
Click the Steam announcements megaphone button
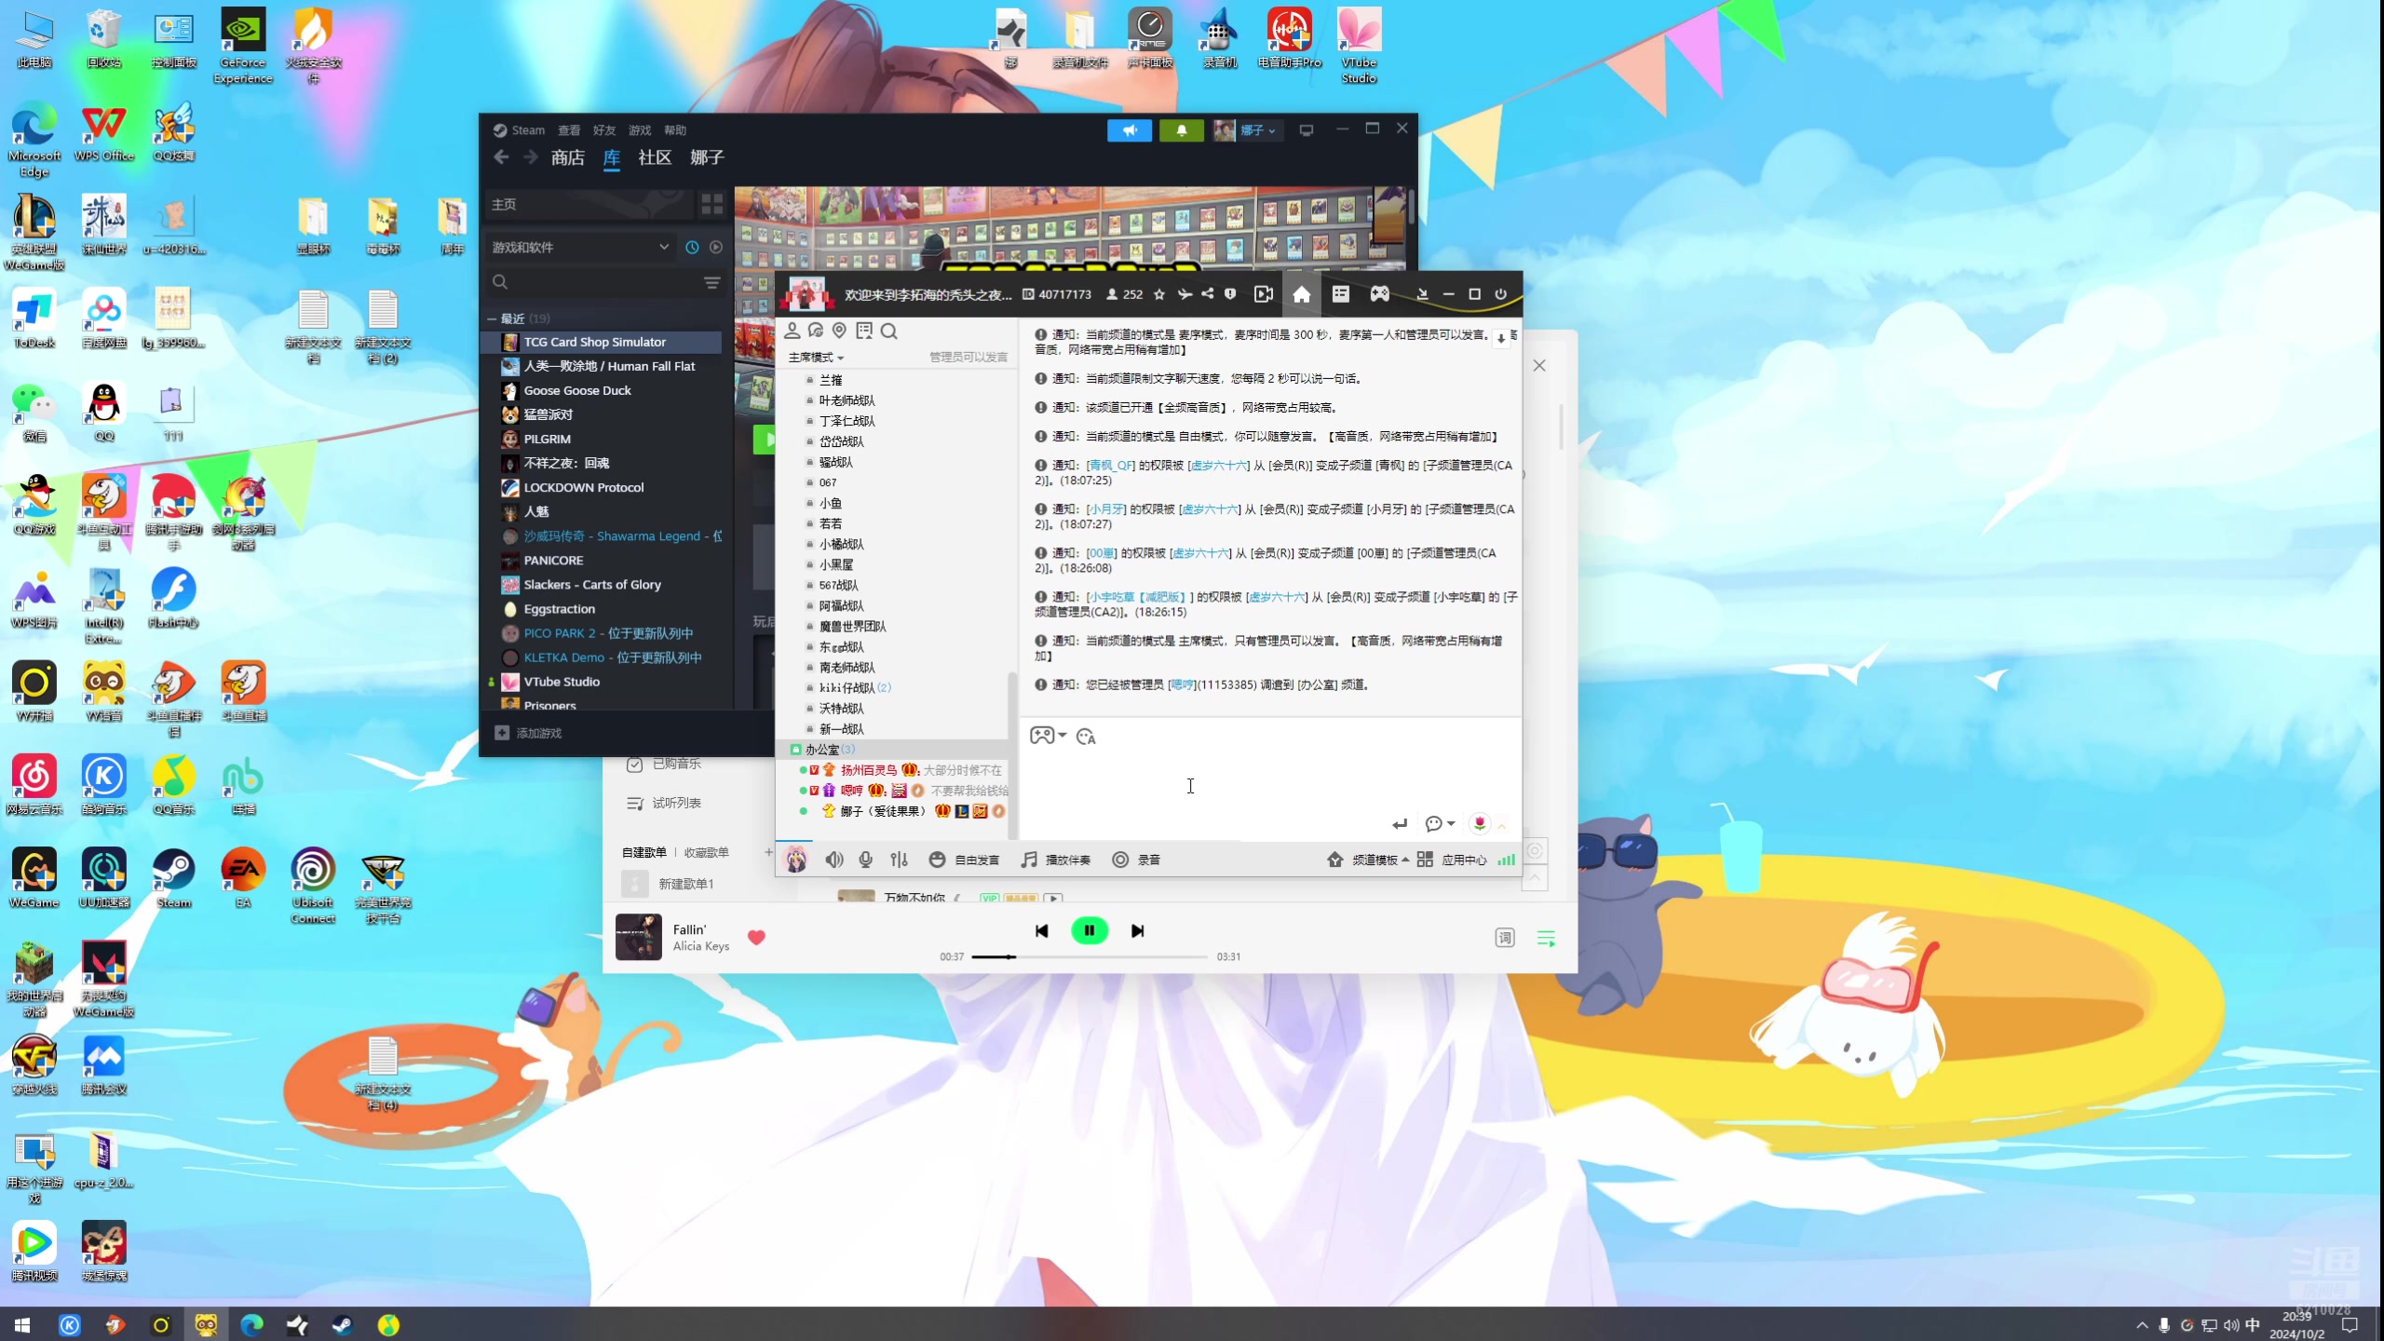(1129, 130)
